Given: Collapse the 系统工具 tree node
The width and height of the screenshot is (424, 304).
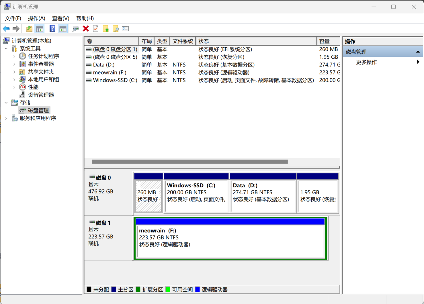Looking at the screenshot, I should pos(6,49).
